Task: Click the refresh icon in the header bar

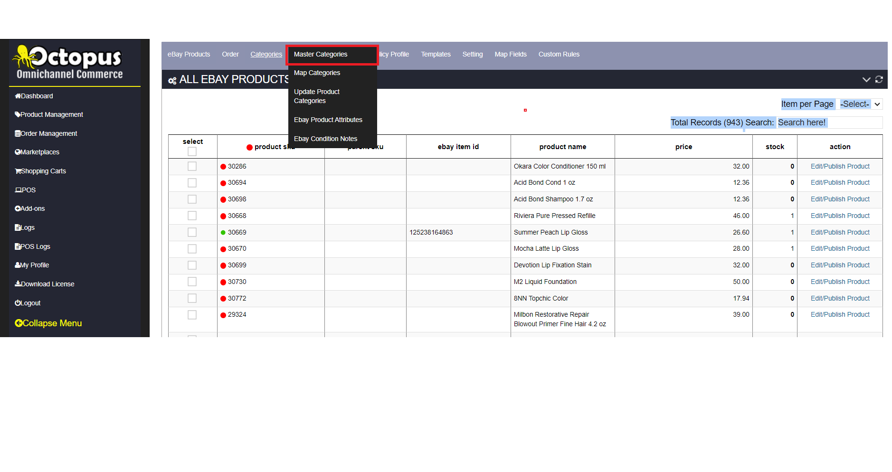Action: 879,79
